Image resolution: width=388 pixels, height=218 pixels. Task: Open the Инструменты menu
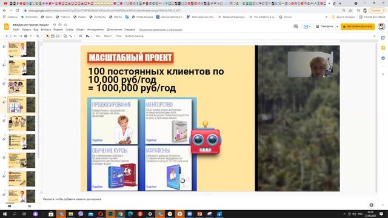(x=96, y=30)
